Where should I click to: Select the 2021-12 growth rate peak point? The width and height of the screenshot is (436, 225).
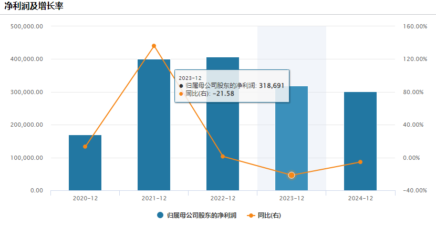pos(154,46)
